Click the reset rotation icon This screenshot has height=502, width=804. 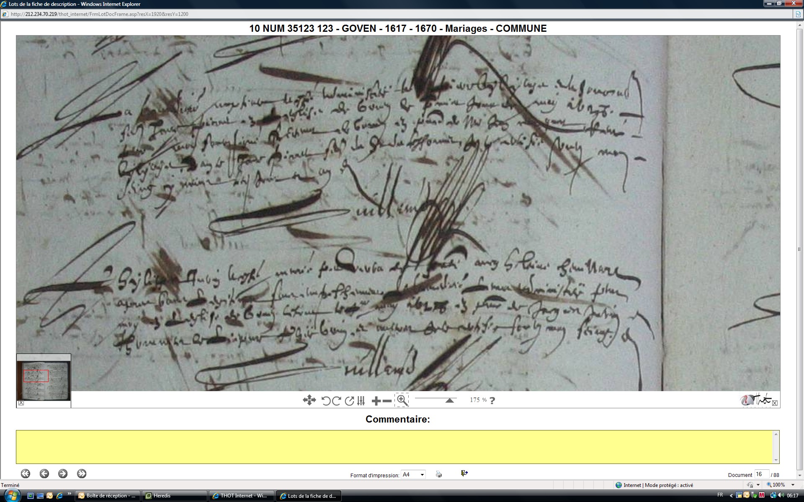(349, 401)
